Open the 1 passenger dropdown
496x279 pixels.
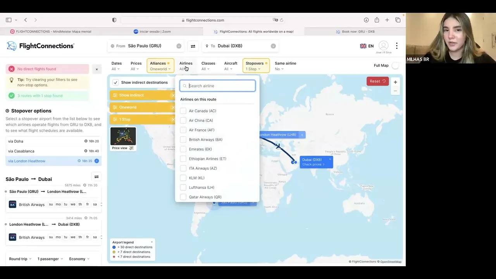(x=50, y=259)
